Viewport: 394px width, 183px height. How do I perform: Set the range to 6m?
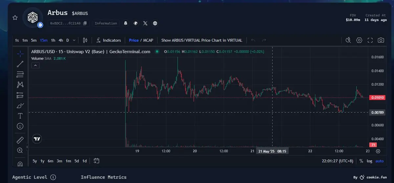coord(50,161)
